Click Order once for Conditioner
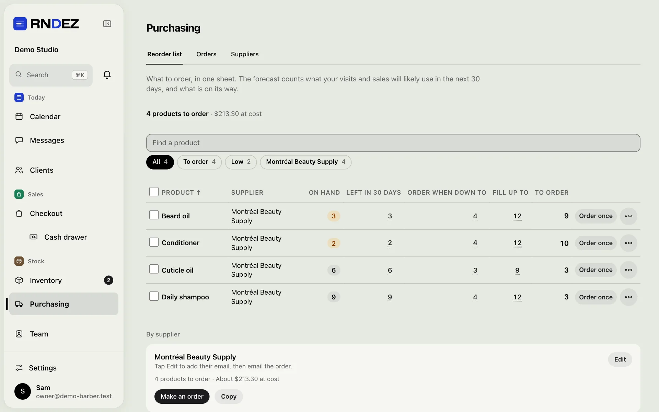The height and width of the screenshot is (412, 659). (x=596, y=243)
